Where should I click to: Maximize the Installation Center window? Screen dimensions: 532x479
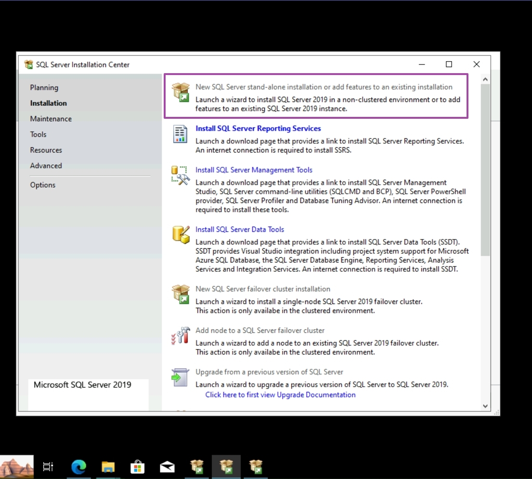pos(449,64)
